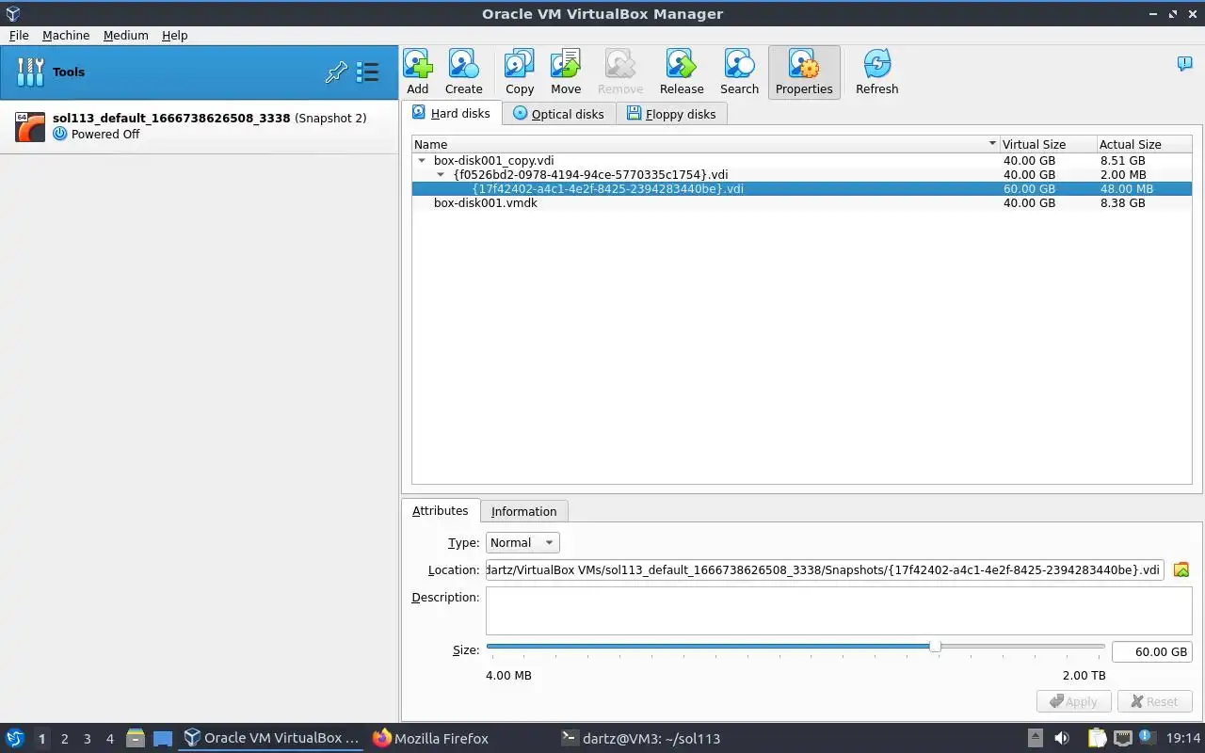Switch to the Hard disks tab
The width and height of the screenshot is (1205, 753).
pyautogui.click(x=451, y=113)
